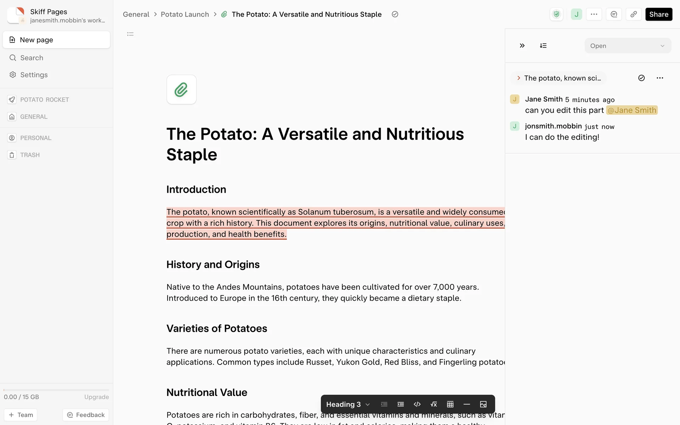This screenshot has height=425, width=680.
Task: Insert a code block from the toolbar
Action: [x=417, y=404]
